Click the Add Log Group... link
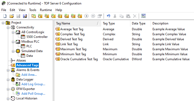The height and width of the screenshot is (101, 194). (x=33, y=84)
